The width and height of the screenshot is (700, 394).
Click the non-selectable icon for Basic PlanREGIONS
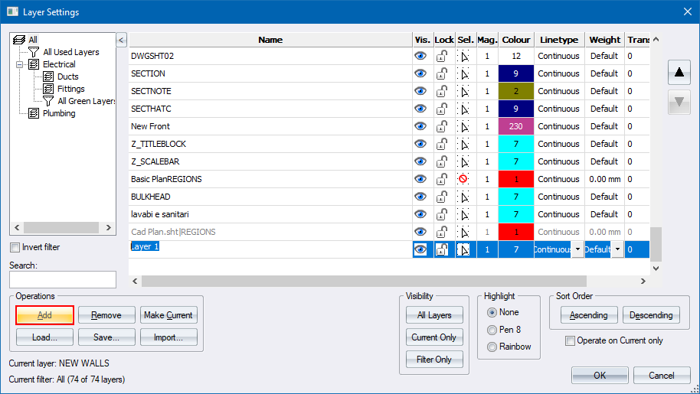pos(463,179)
